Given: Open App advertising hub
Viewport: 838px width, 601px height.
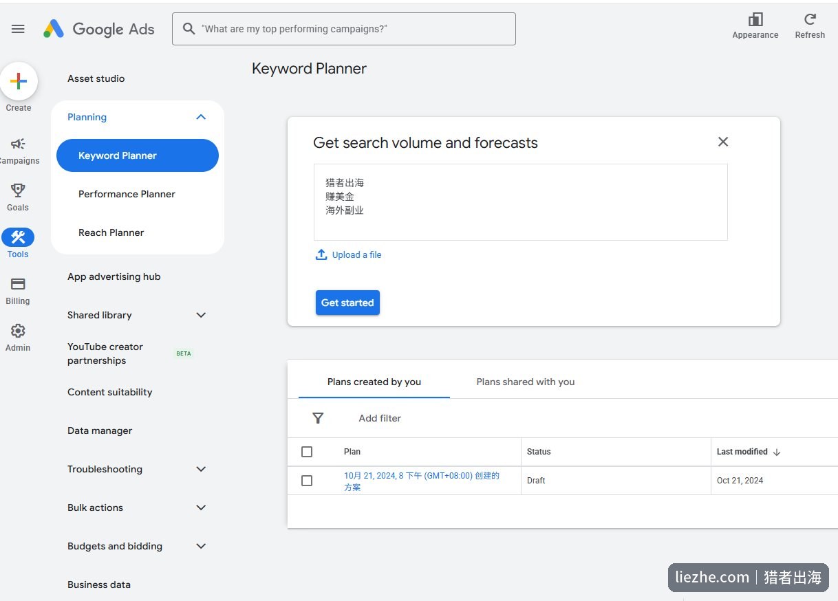Looking at the screenshot, I should (114, 276).
